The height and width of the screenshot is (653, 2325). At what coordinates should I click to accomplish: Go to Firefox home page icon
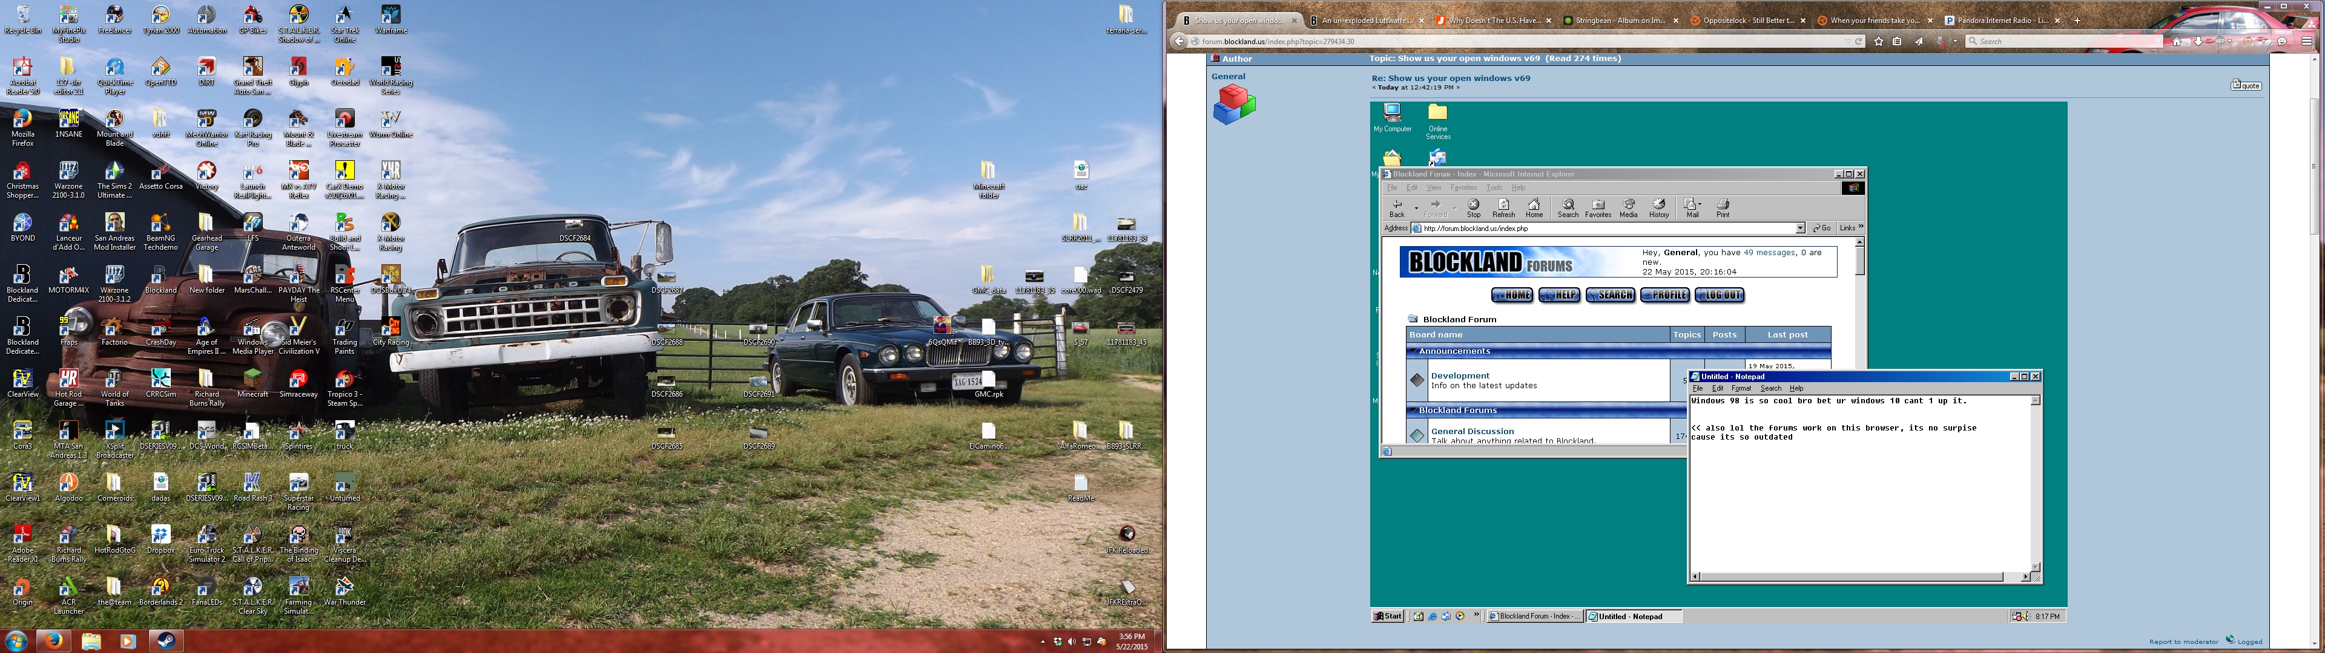pyautogui.click(x=2176, y=41)
